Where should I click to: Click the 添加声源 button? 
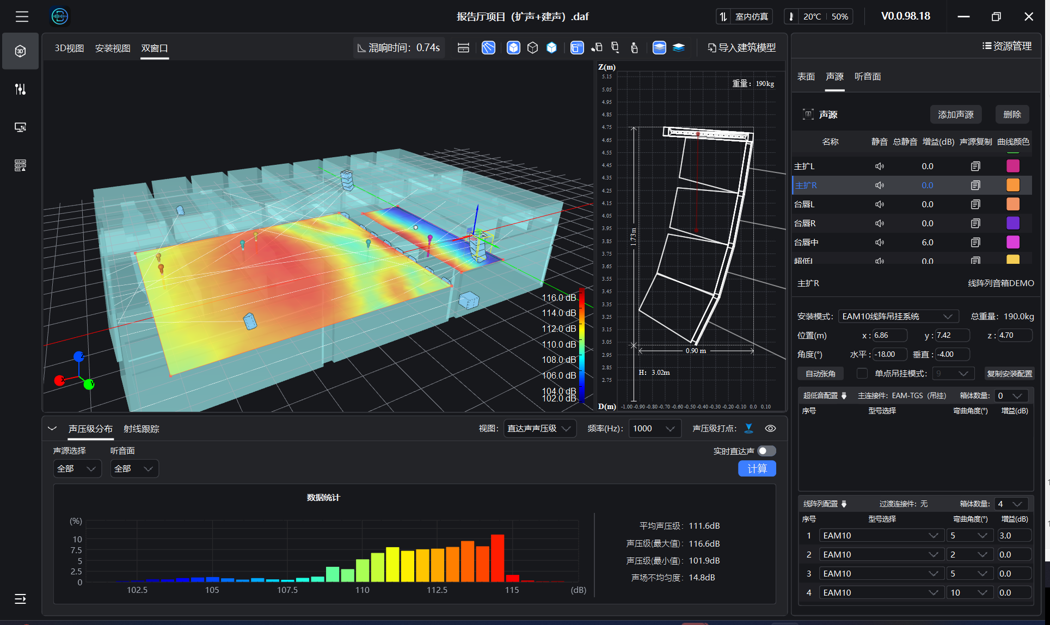pyautogui.click(x=955, y=115)
